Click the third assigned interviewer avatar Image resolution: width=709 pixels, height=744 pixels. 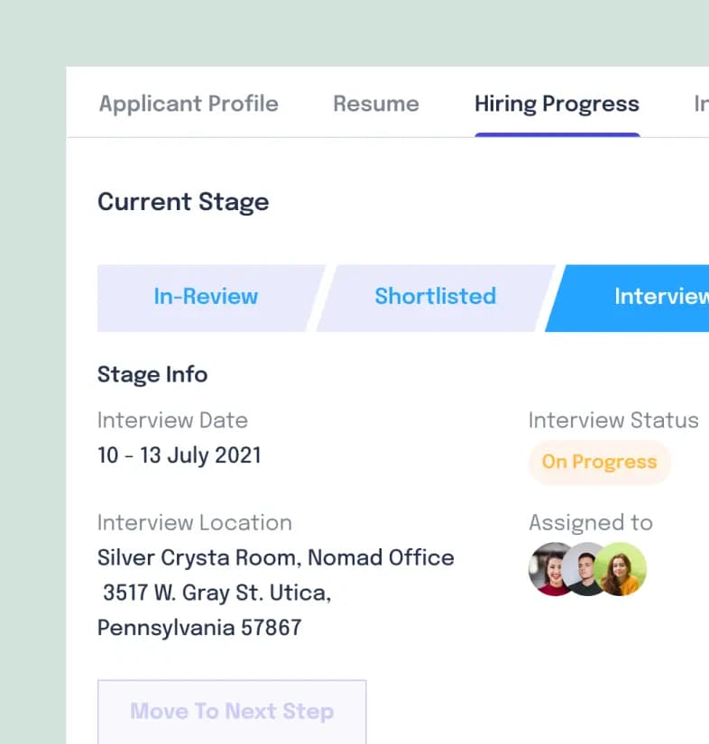622,569
